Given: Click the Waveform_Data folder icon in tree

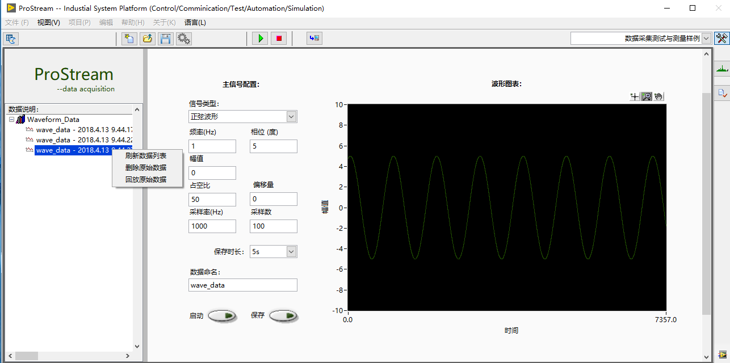Looking at the screenshot, I should coord(20,120).
